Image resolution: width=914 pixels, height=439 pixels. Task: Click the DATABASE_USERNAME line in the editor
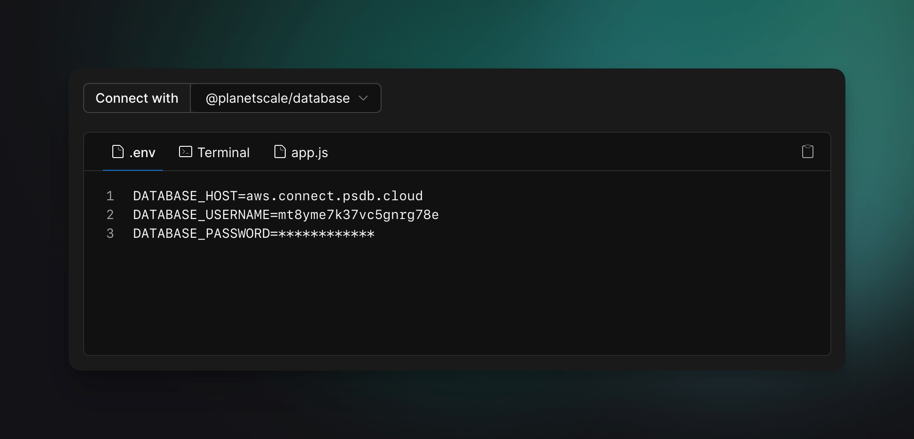286,214
